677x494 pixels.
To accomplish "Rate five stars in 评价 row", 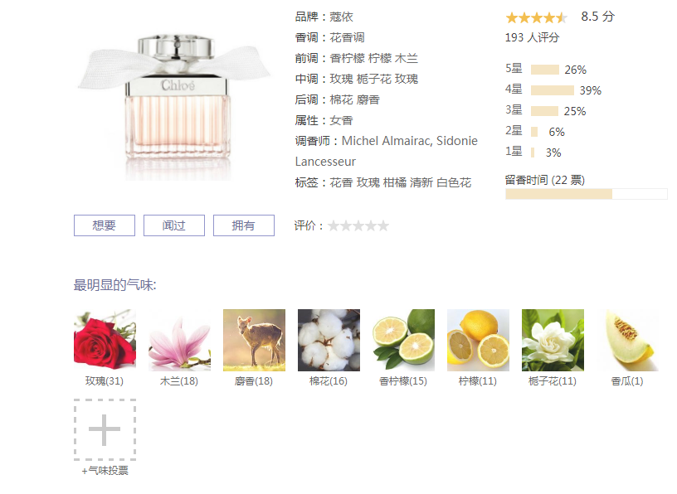I will (383, 225).
